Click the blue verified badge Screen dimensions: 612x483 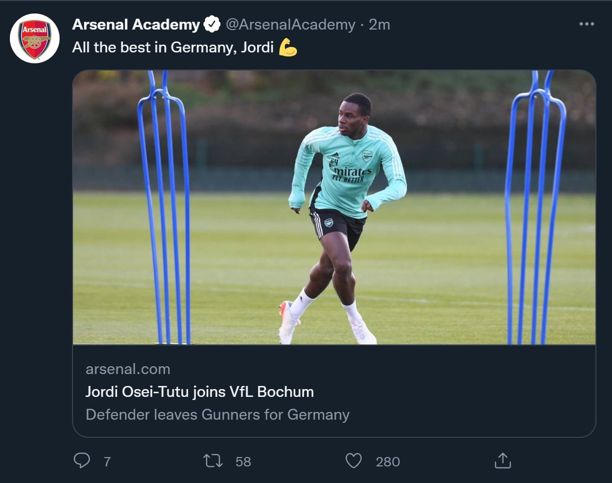[212, 24]
